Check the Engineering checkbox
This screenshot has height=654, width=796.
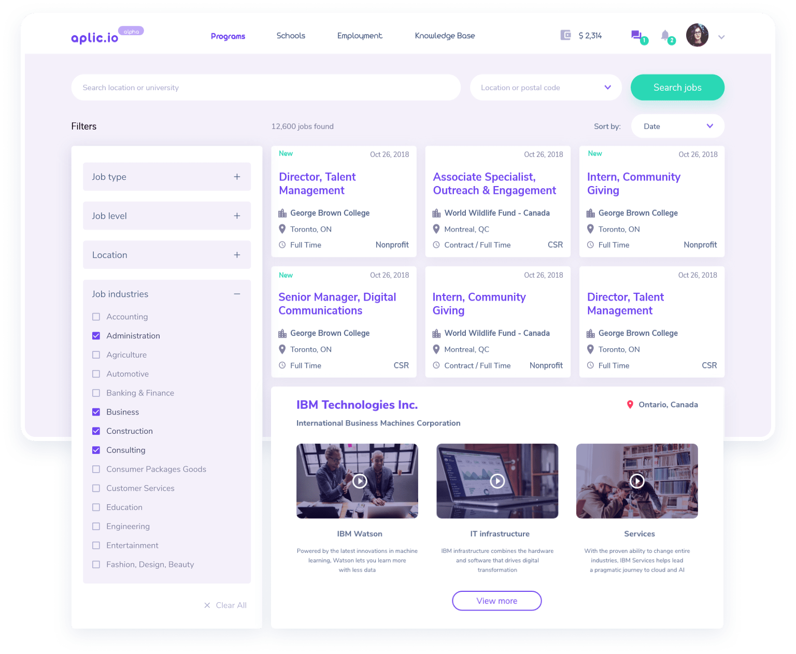pyautogui.click(x=96, y=527)
